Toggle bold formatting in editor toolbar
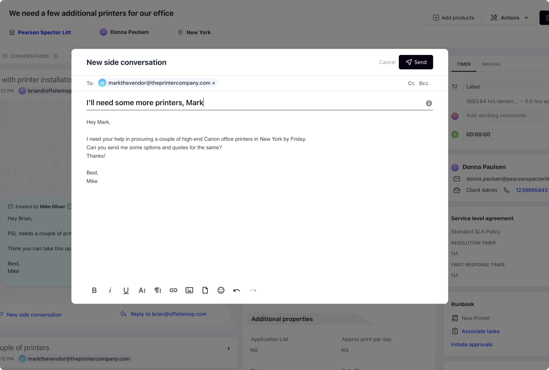Screen dimensions: 549x370 [94, 290]
